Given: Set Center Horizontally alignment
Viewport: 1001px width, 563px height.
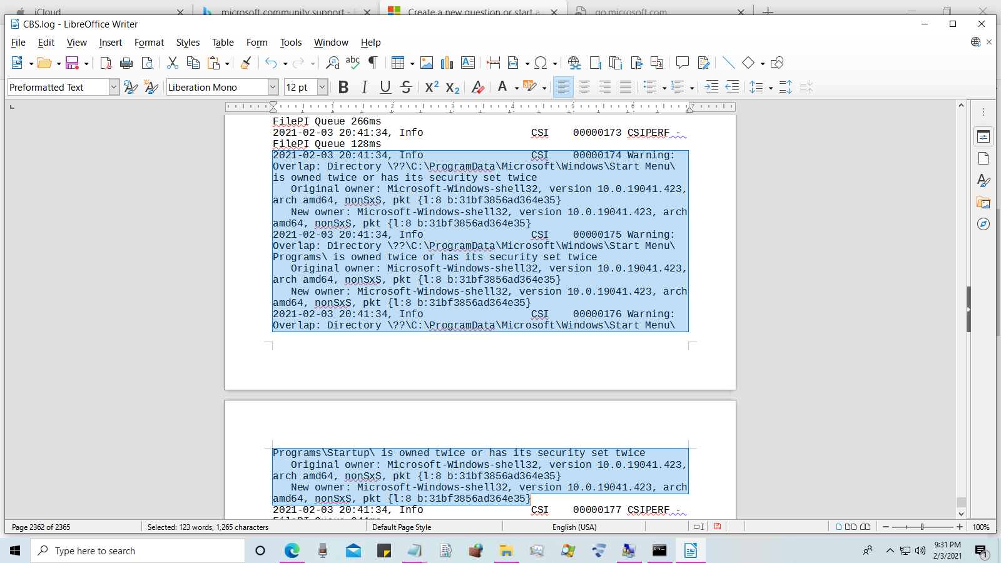Looking at the screenshot, I should click(x=584, y=88).
